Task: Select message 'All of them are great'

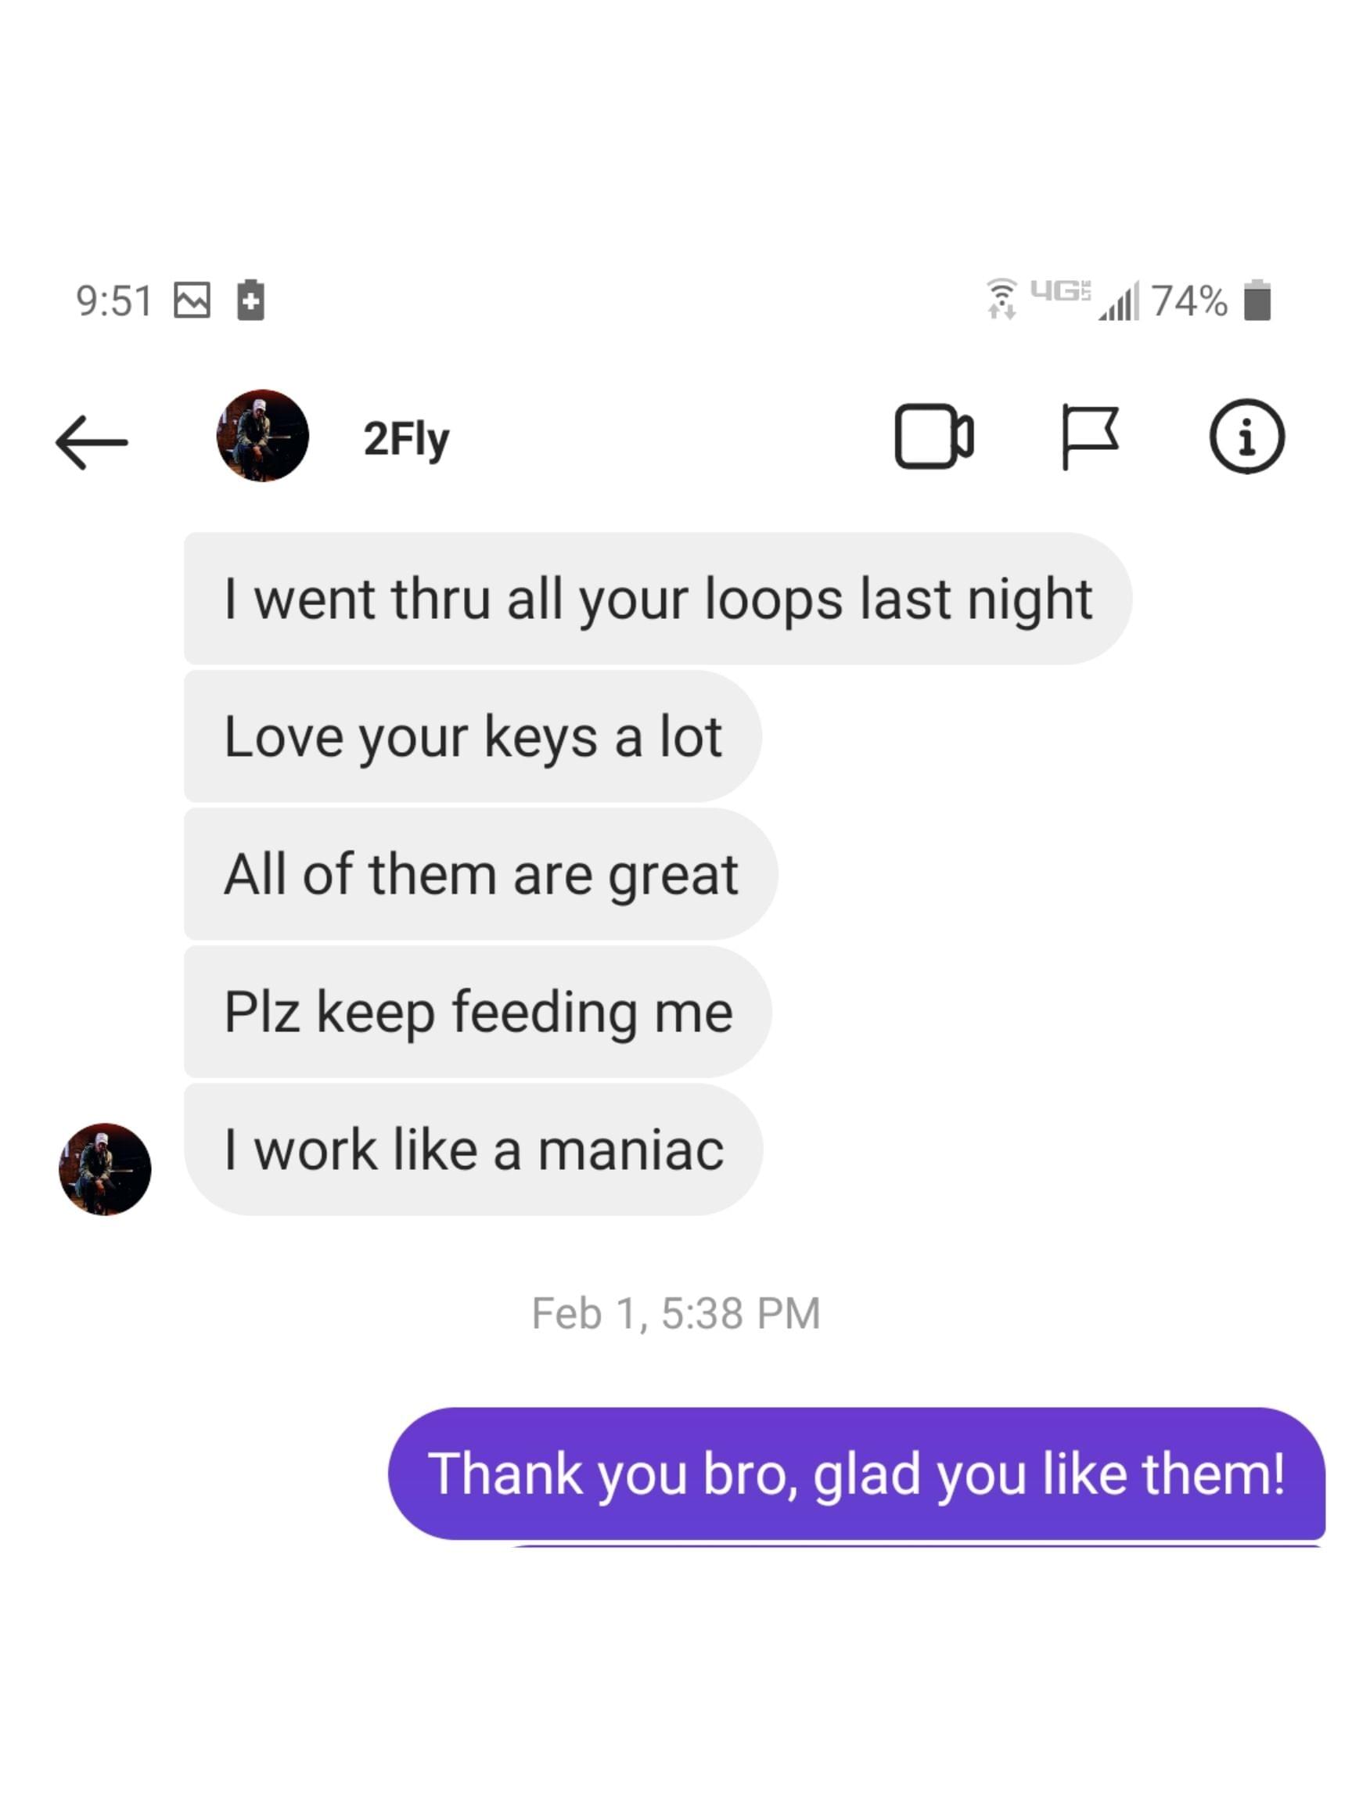Action: point(481,874)
